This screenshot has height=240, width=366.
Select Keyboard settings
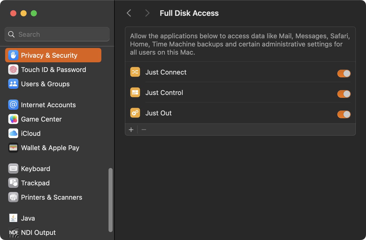tap(53, 169)
